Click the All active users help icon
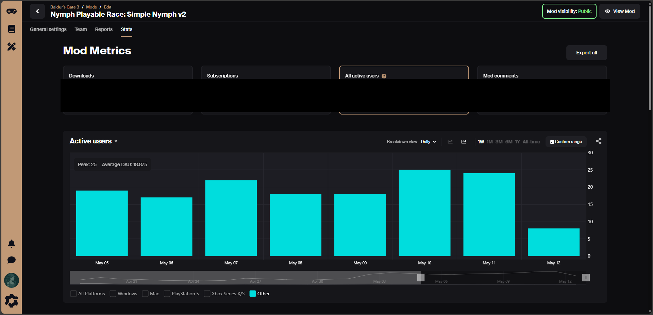653x315 pixels. tap(384, 76)
